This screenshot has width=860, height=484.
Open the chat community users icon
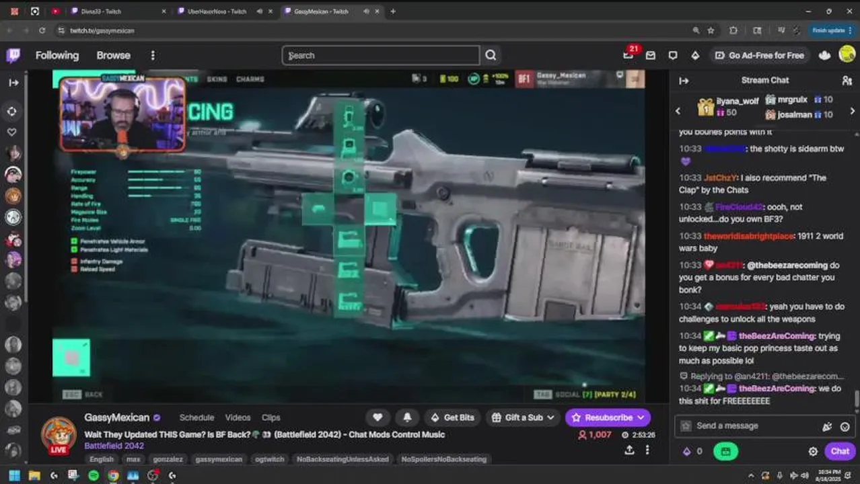[847, 81]
